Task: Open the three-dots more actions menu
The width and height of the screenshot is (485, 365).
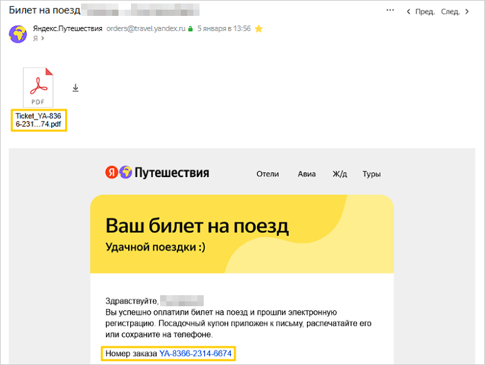Action: tap(390, 10)
